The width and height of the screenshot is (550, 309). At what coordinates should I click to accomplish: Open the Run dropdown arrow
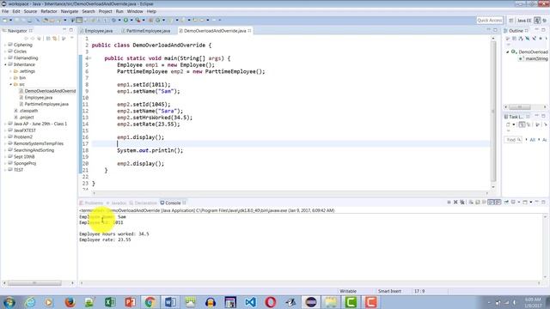click(131, 21)
